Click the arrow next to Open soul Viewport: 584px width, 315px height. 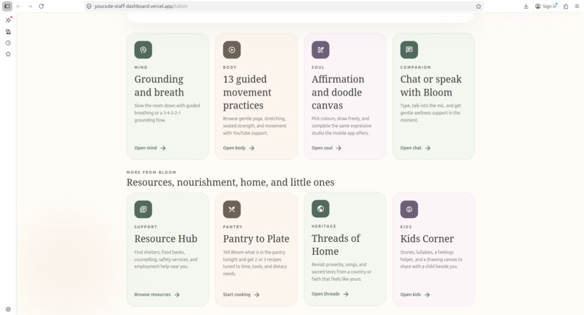[x=338, y=148]
